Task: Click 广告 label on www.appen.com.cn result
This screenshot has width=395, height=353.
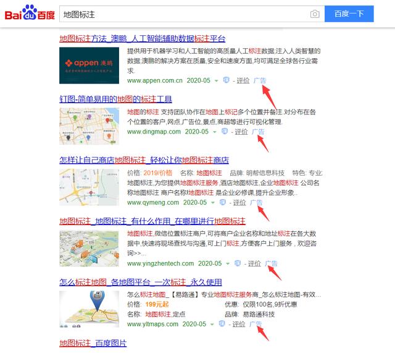Action: [x=260, y=80]
